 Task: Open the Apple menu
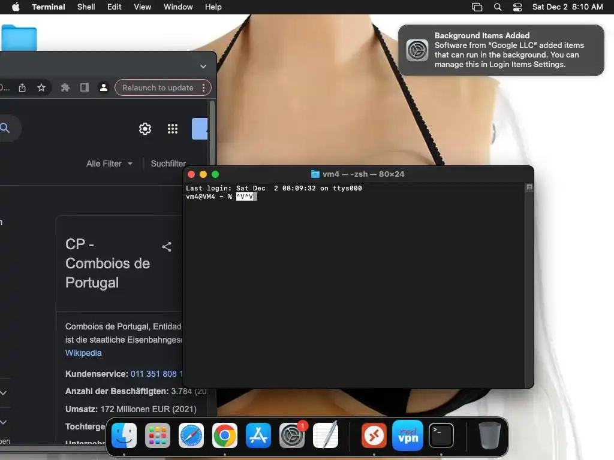pos(16,7)
